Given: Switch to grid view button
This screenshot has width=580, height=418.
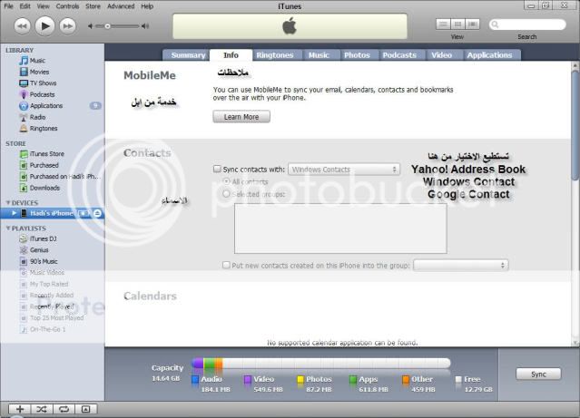Looking at the screenshot, I should coord(457,24).
